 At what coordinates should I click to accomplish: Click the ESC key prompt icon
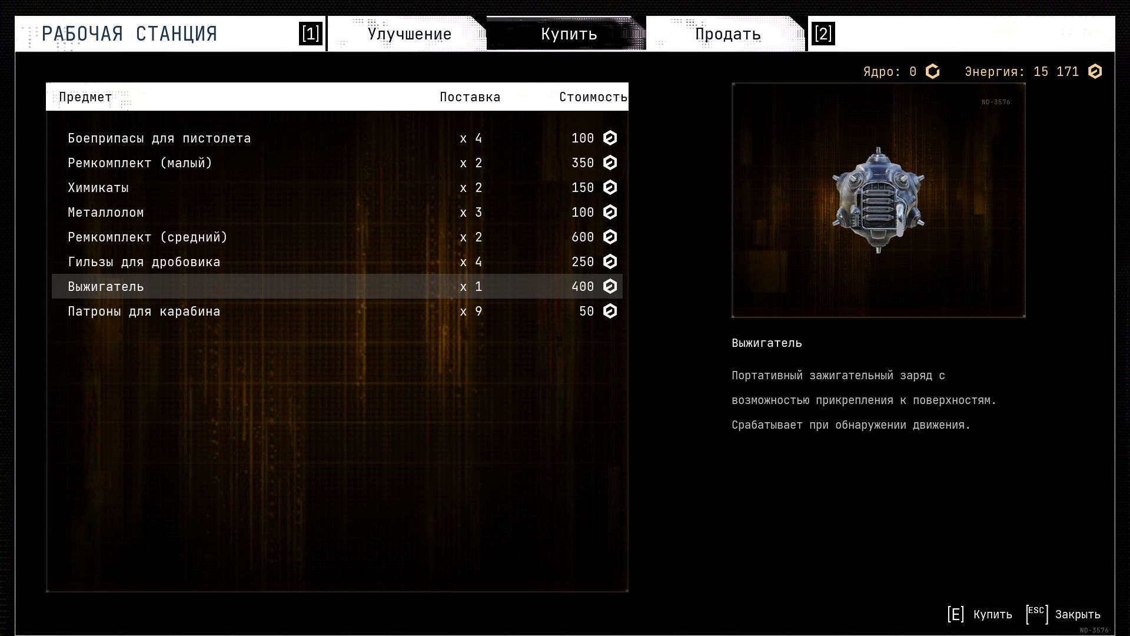point(1036,614)
